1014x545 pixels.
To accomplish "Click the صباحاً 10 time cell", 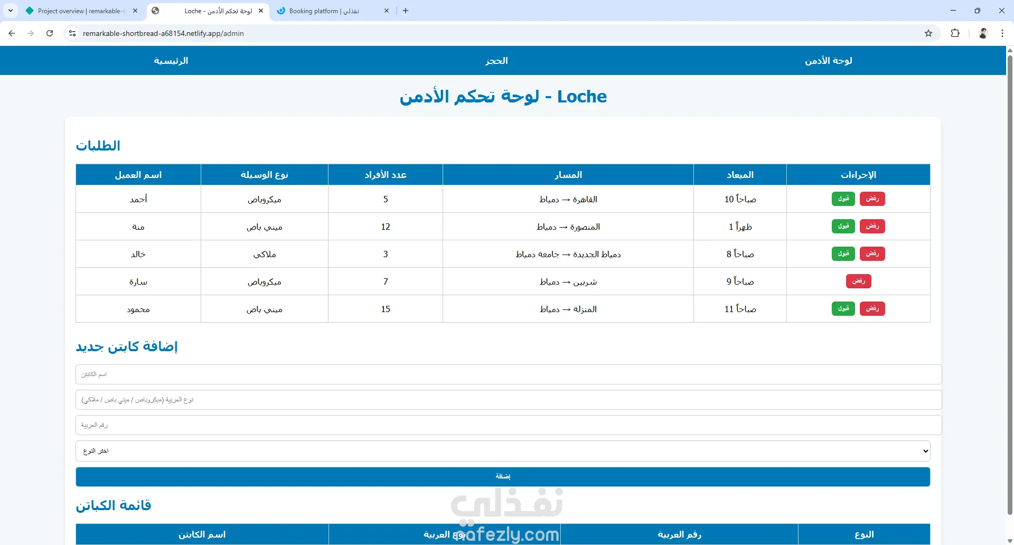I will click(x=740, y=199).
